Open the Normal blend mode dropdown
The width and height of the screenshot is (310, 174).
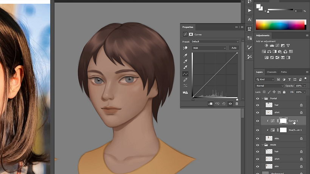click(270, 86)
